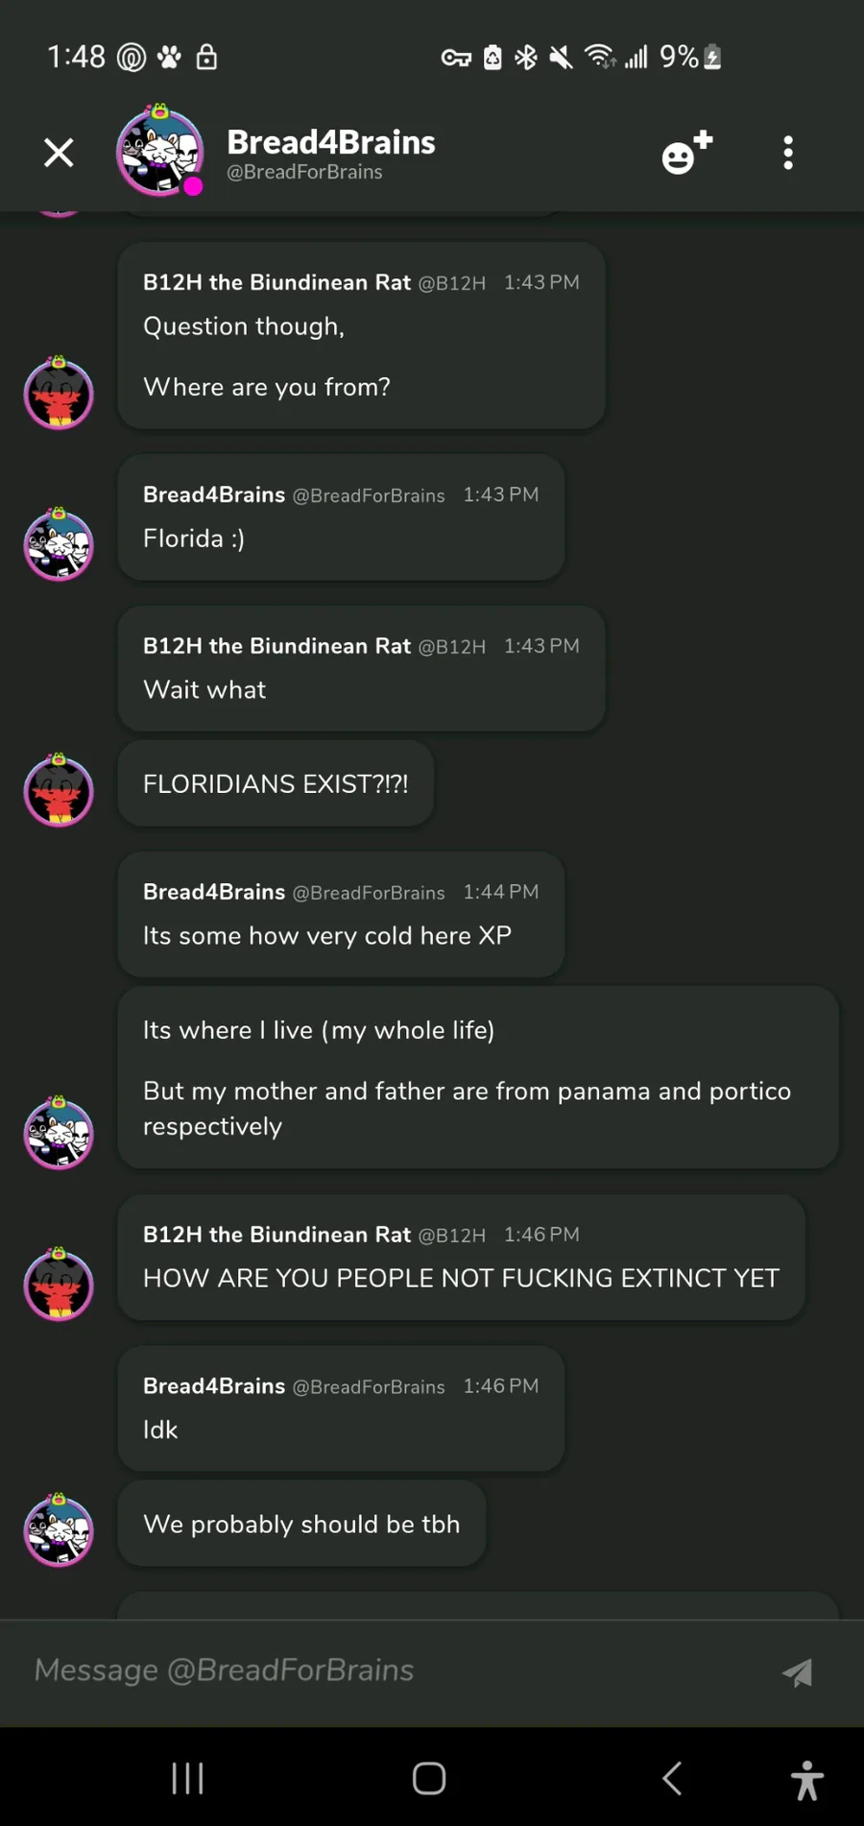
Task: Open the three-dot more options menu
Action: click(788, 153)
